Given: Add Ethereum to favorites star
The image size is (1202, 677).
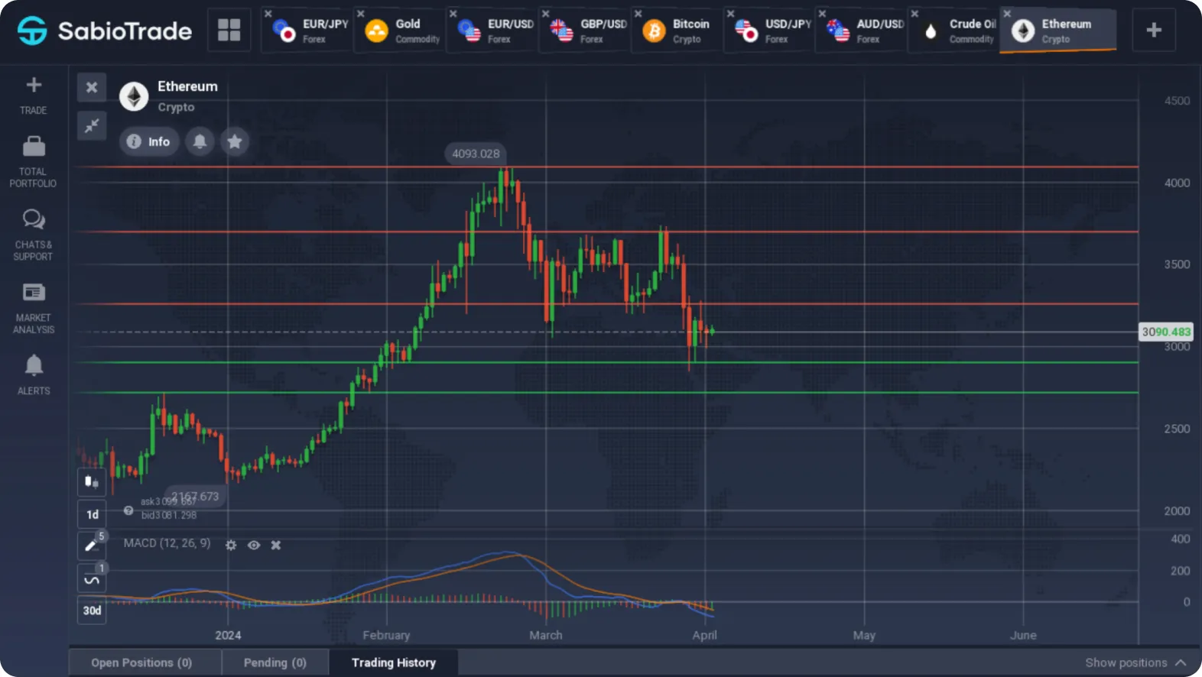Looking at the screenshot, I should click(x=235, y=141).
